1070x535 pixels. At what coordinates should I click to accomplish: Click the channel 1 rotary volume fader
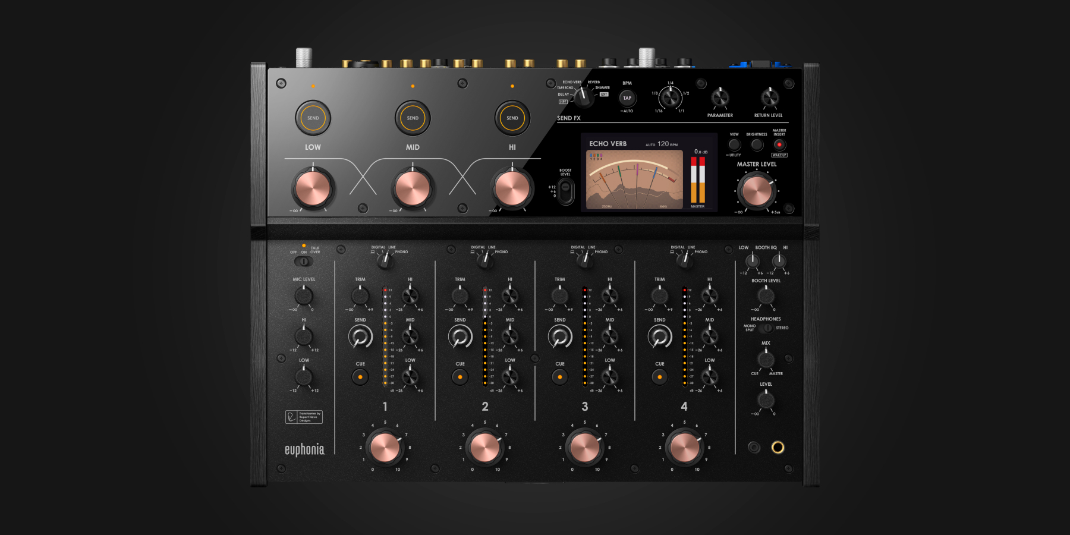coord(385,447)
